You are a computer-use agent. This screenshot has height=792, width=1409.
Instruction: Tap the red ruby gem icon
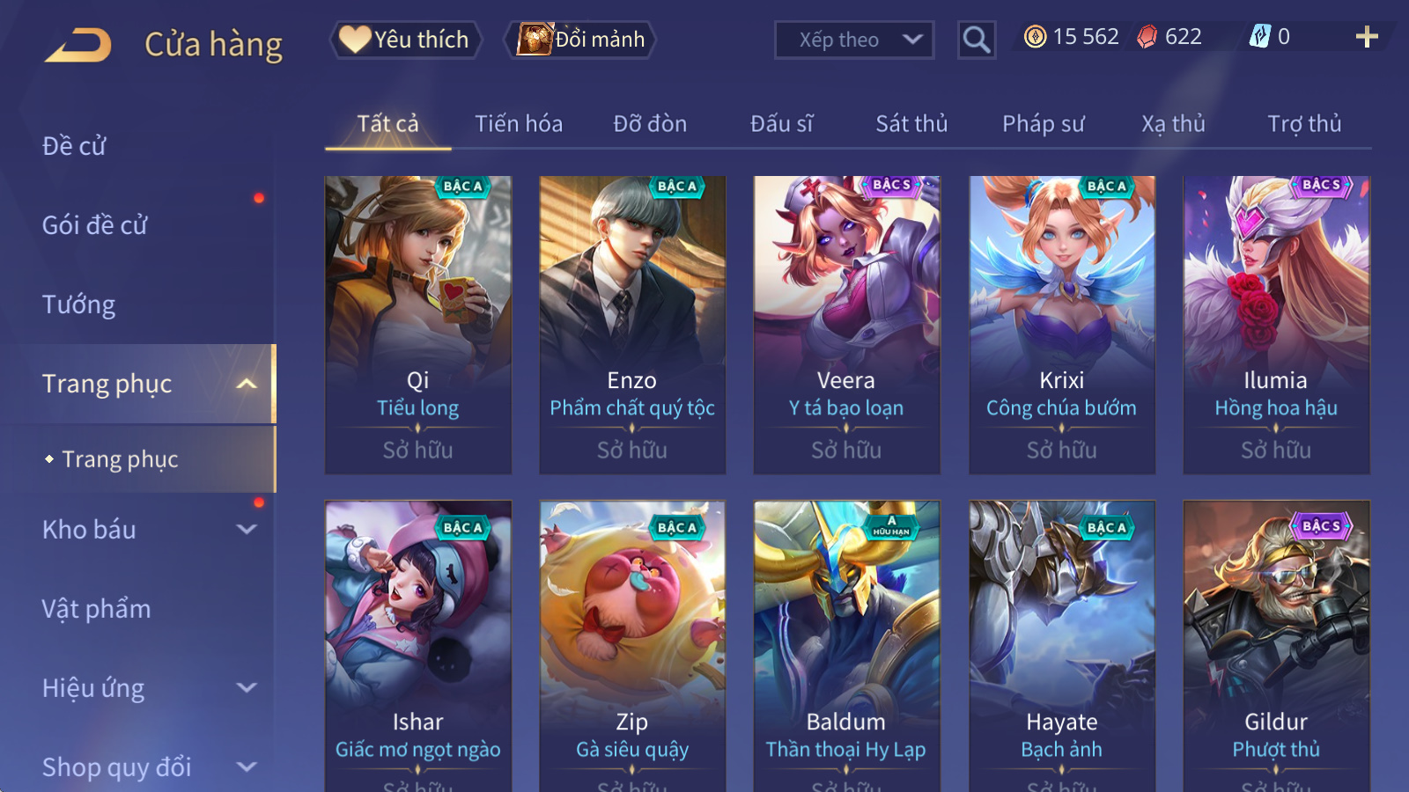coord(1147,37)
